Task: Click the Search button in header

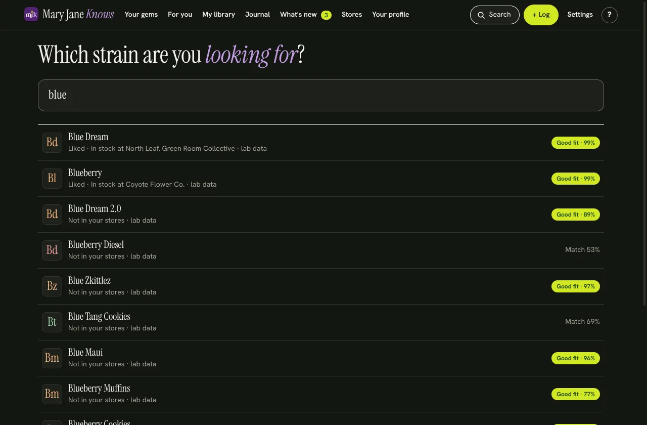Action: click(494, 15)
